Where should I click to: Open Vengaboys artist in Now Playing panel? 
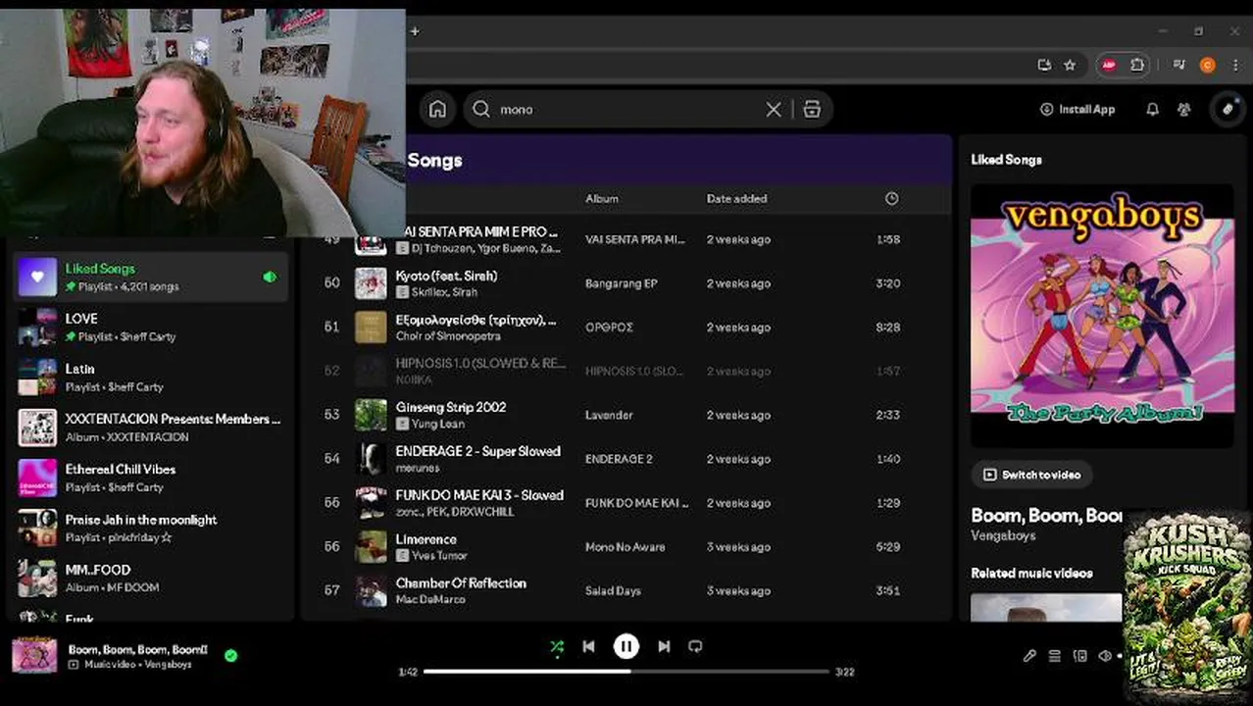(1003, 535)
